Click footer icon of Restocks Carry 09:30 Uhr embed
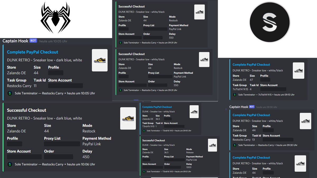 (235, 145)
